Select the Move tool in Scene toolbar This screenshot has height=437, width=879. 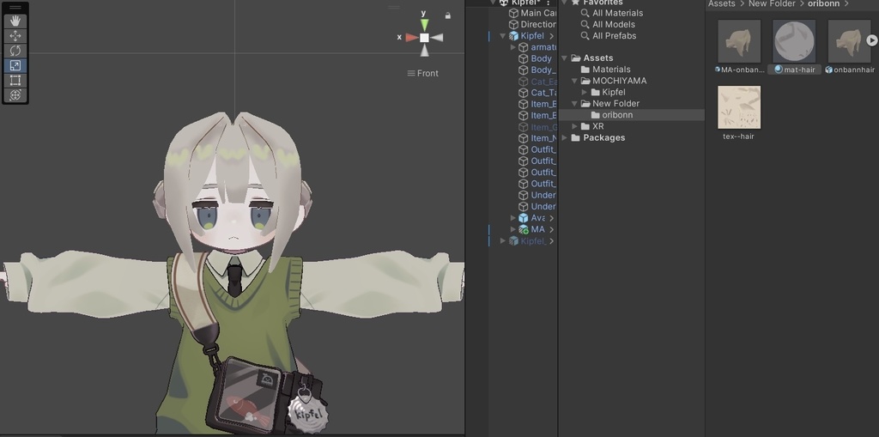click(15, 36)
